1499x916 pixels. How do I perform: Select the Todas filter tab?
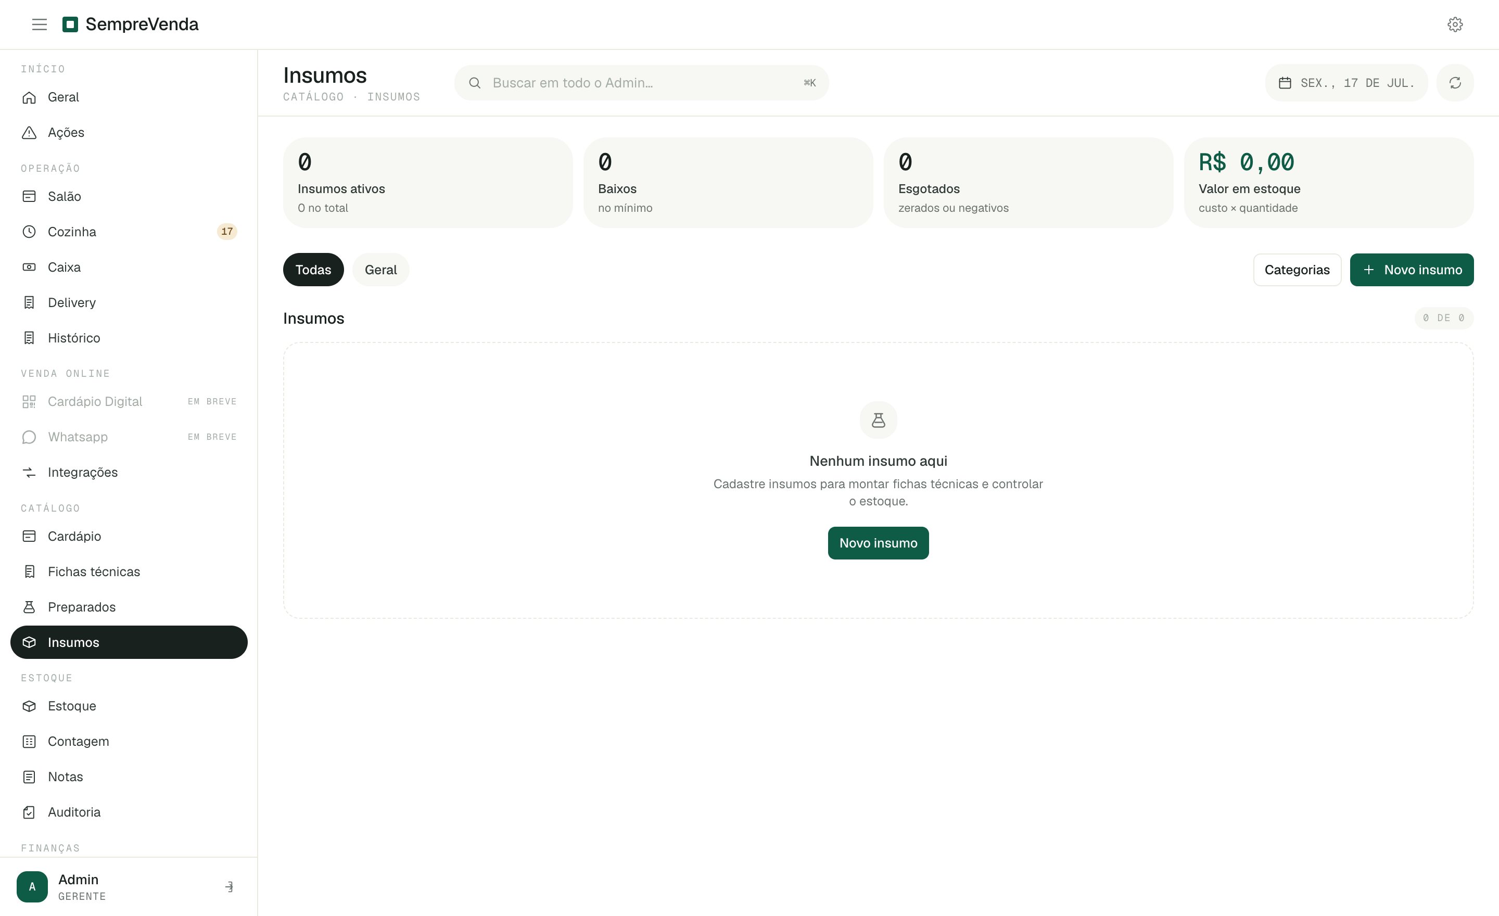point(313,270)
